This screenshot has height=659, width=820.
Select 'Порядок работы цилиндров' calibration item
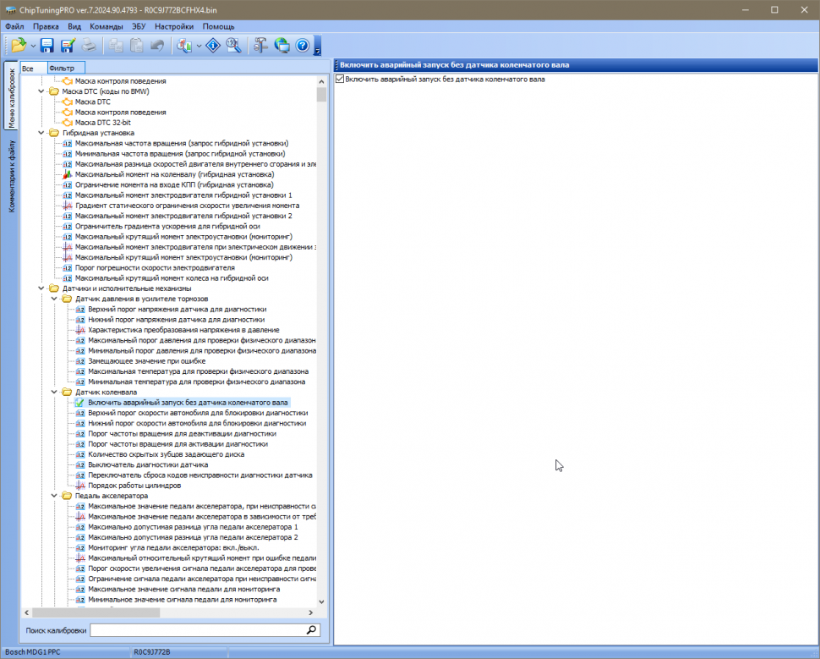point(133,486)
